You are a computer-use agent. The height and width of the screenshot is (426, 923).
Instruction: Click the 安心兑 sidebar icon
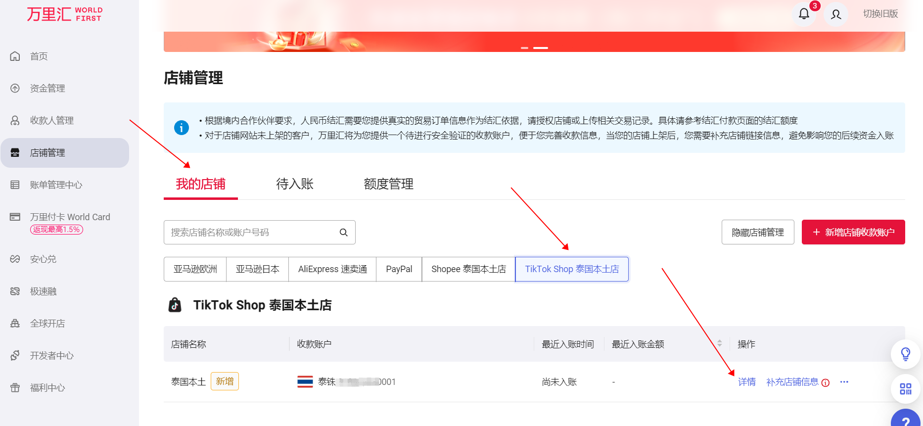coord(15,259)
